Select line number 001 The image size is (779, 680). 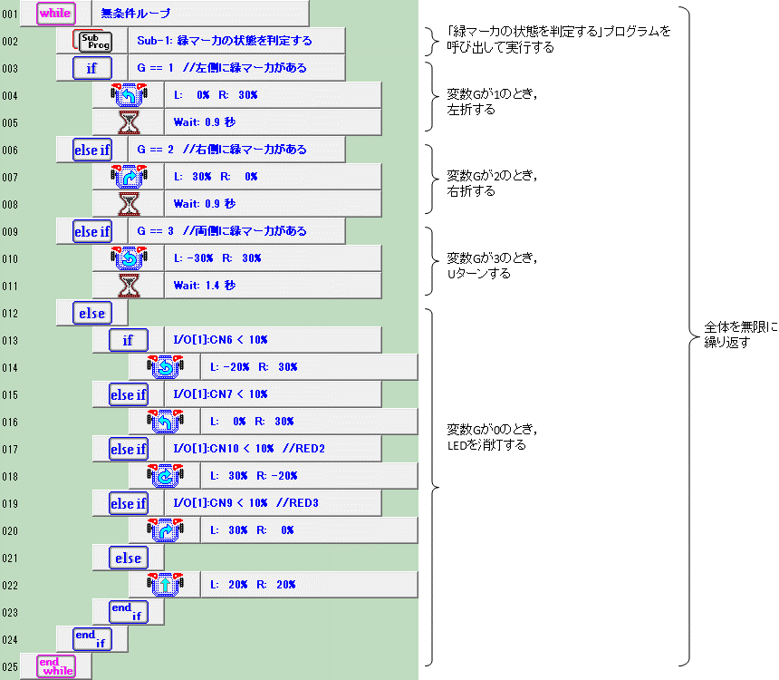[10, 14]
